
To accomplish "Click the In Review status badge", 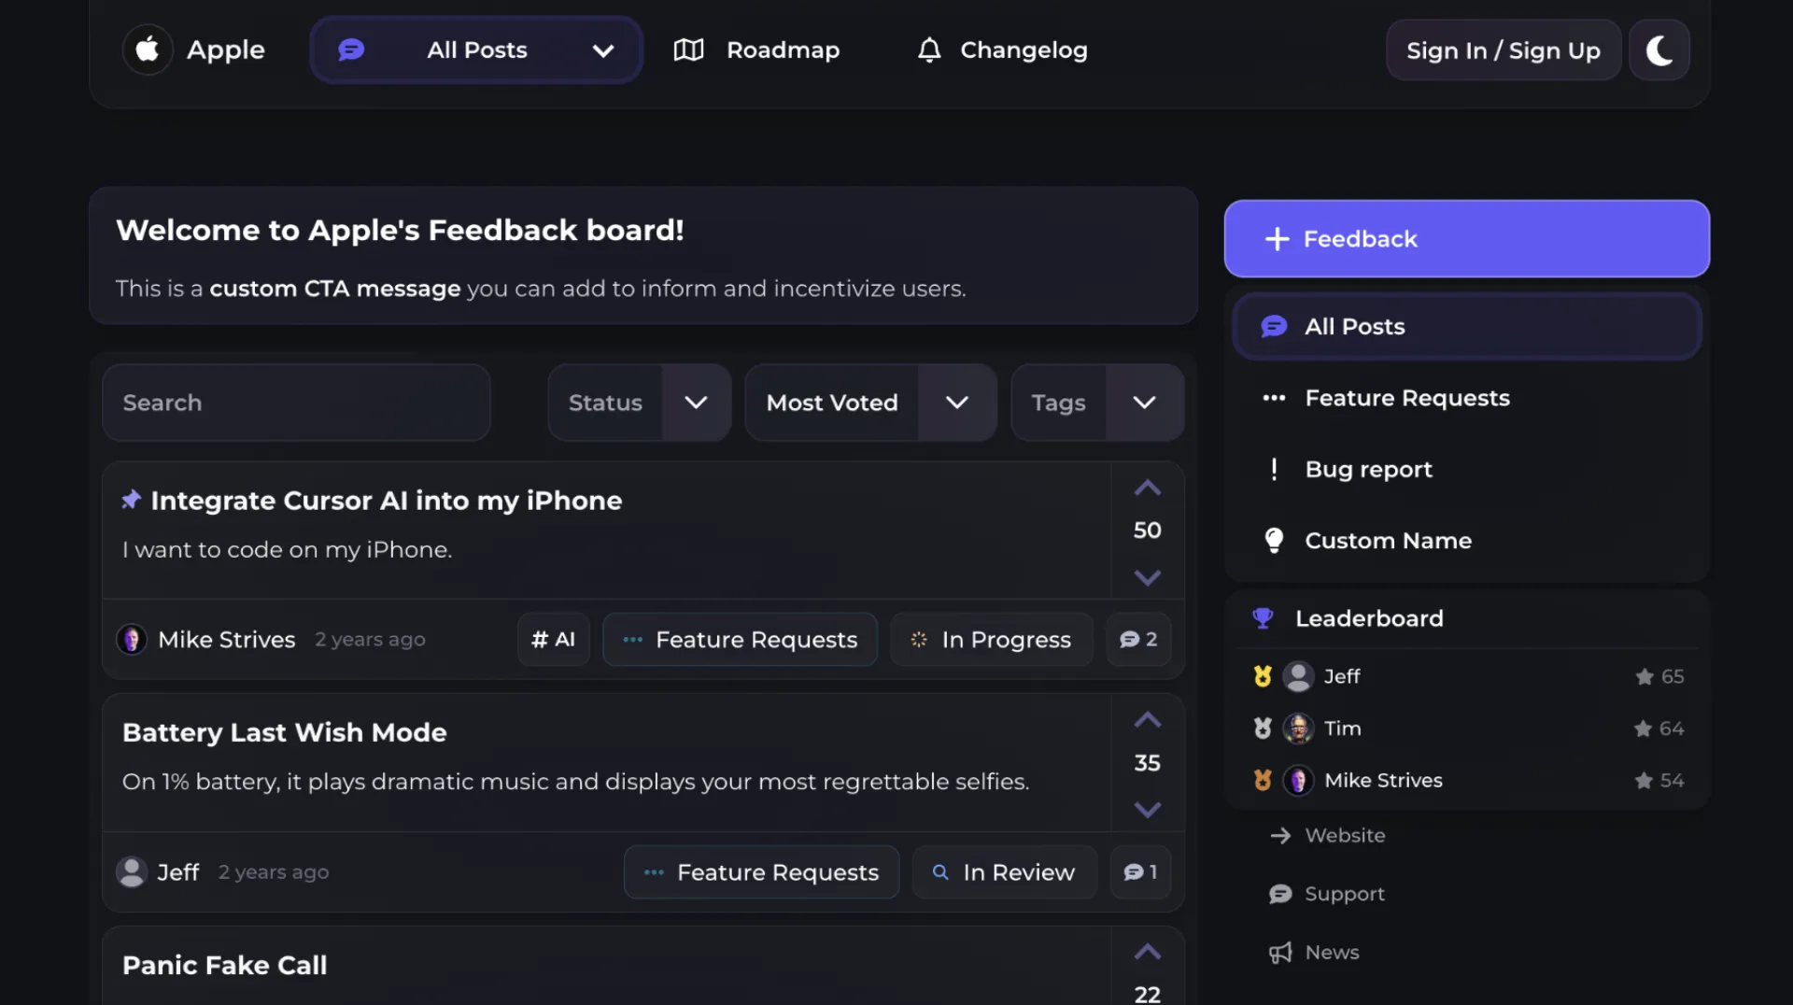I will coord(1004,872).
